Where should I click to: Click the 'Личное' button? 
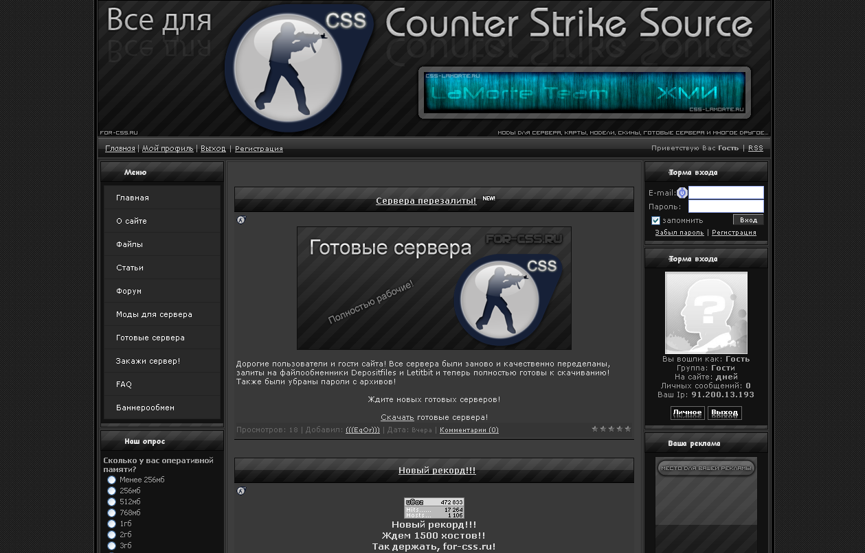(x=688, y=413)
